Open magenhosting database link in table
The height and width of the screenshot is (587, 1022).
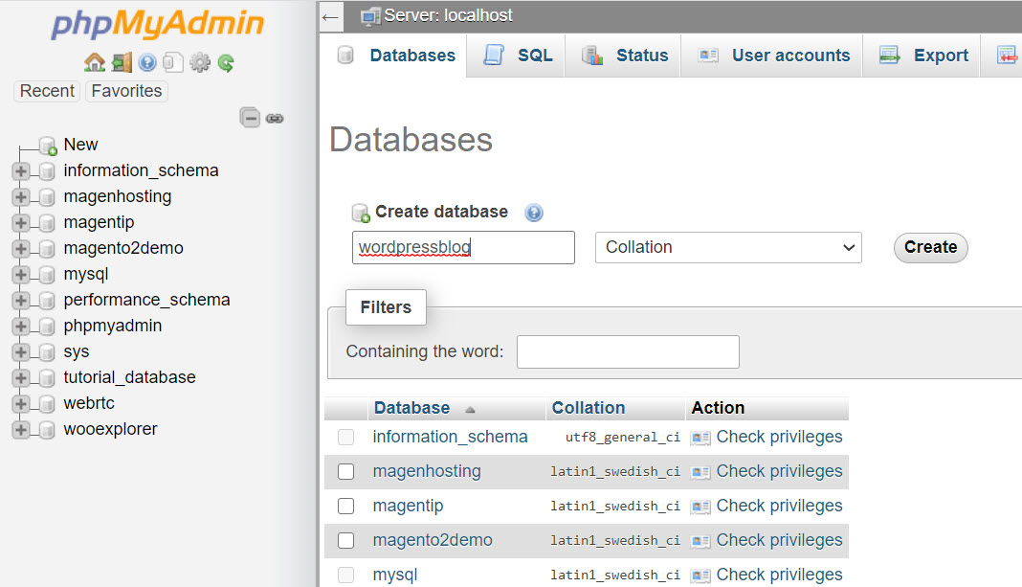tap(427, 471)
